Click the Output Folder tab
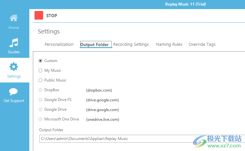 (x=94, y=44)
